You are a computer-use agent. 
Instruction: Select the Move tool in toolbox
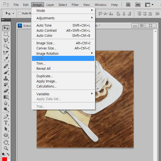tap(6, 28)
